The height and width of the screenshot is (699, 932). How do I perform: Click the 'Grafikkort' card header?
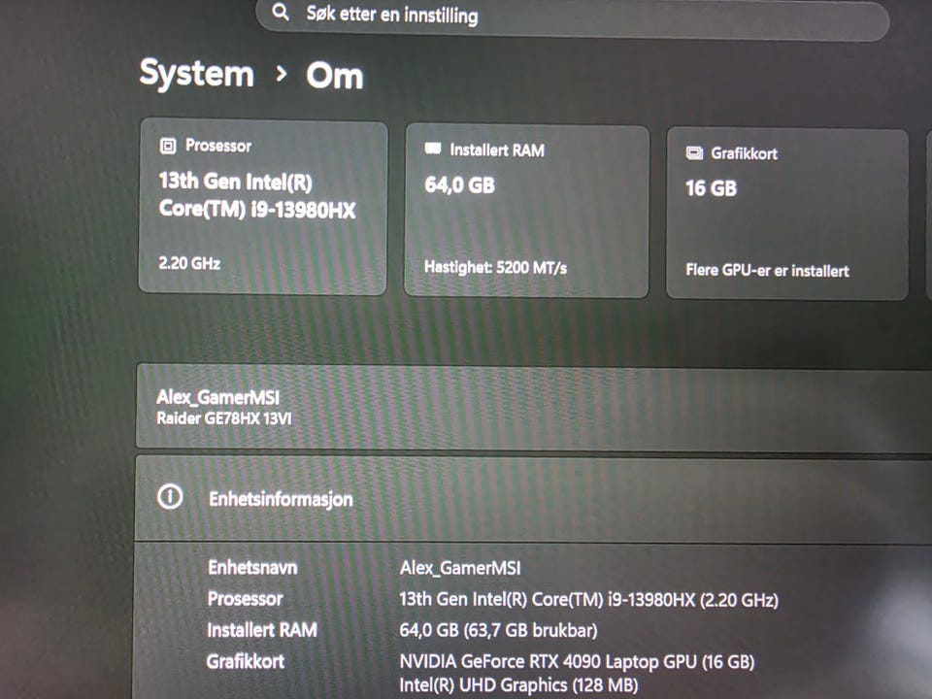(x=745, y=154)
